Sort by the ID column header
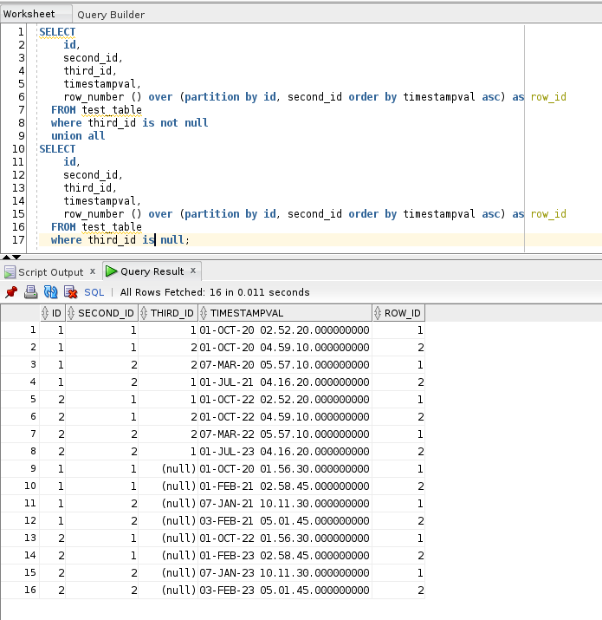602x620 pixels. [52, 313]
